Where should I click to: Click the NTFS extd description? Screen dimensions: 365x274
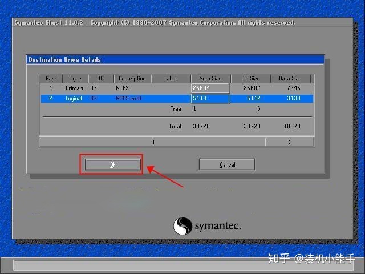click(128, 98)
